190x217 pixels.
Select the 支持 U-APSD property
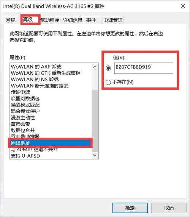(25, 156)
